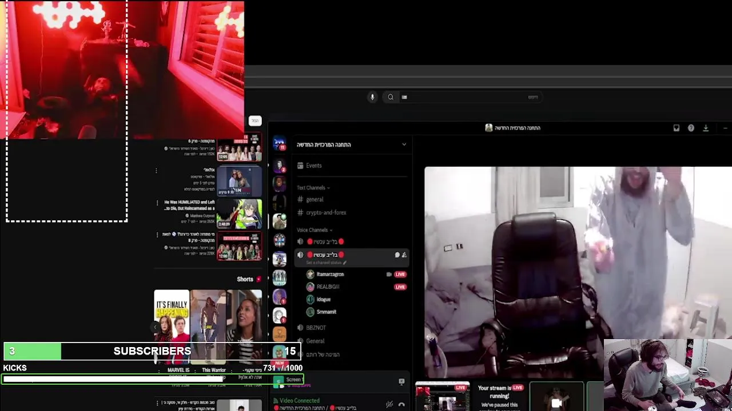
Task: Collapse the Text Channels category
Action: pyautogui.click(x=313, y=188)
